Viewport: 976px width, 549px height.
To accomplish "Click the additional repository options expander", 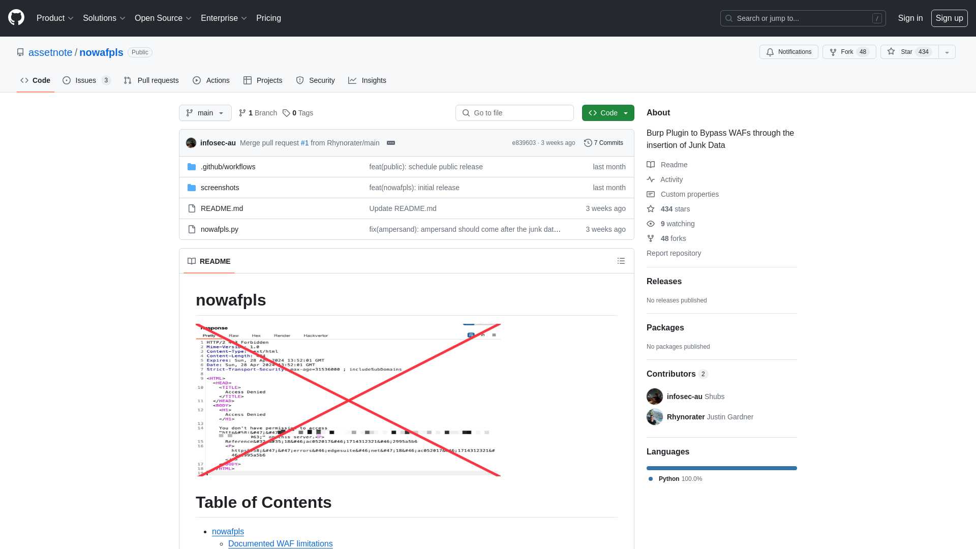I will coord(947,52).
